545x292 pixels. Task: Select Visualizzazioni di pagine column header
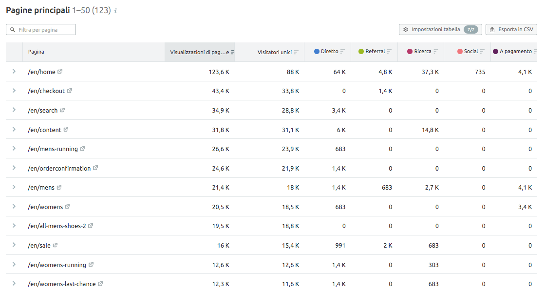click(199, 52)
